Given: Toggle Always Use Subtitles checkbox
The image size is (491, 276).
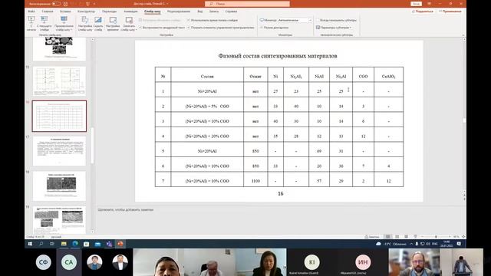Looking at the screenshot, I should point(318,20).
